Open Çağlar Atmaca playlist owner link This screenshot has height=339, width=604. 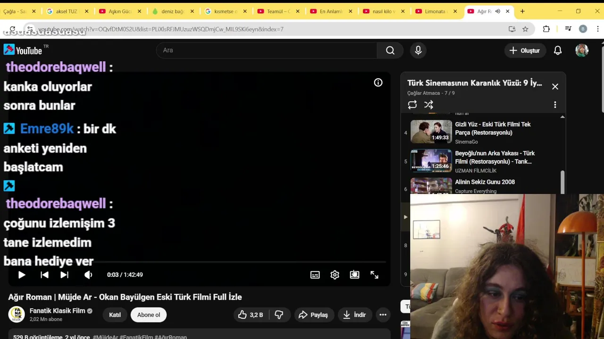tap(424, 93)
